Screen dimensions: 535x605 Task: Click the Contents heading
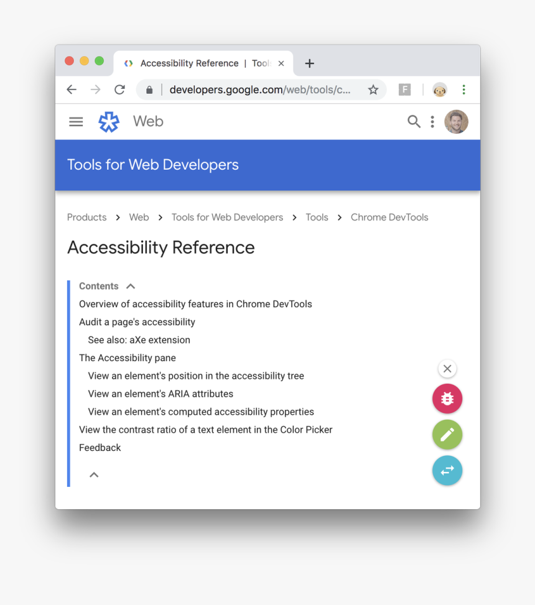point(99,286)
